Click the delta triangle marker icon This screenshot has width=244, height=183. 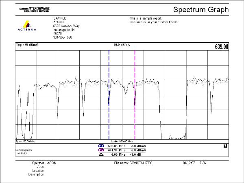coord(101,155)
